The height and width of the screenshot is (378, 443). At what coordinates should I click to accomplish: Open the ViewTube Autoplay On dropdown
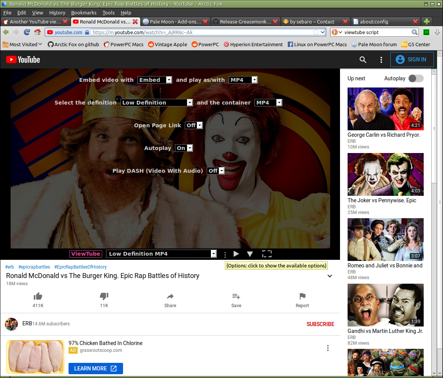click(184, 148)
